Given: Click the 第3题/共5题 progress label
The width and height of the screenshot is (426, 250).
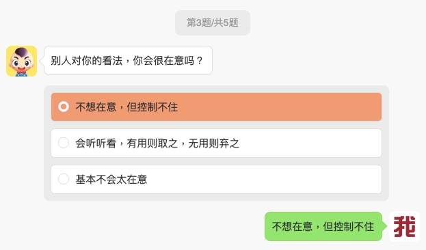Looking at the screenshot, I should click(x=213, y=23).
